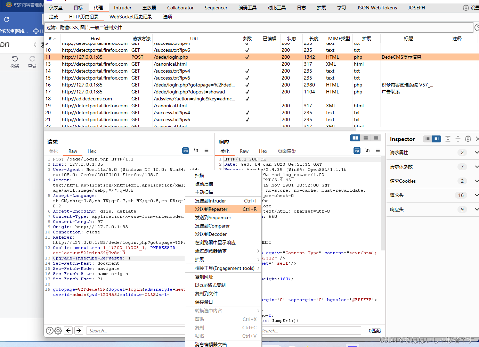479x347 pixels.
Task: Switch Inspector to right-docked view icon
Action: [437, 139]
